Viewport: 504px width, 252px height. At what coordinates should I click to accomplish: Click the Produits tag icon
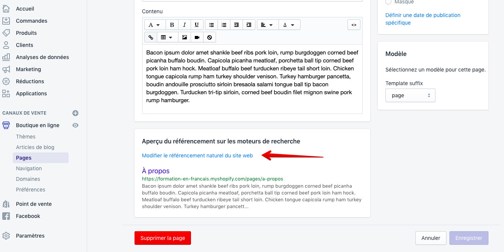click(6, 33)
